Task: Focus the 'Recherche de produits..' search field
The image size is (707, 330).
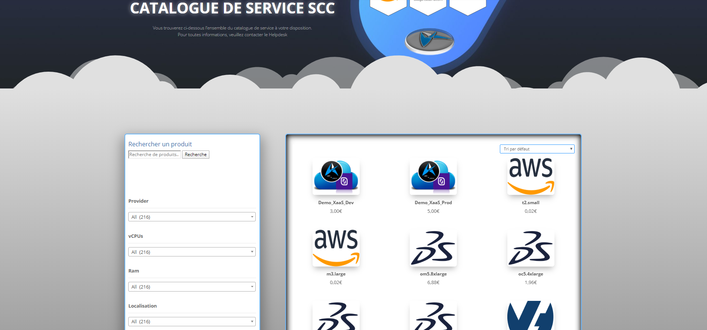Action: point(154,155)
